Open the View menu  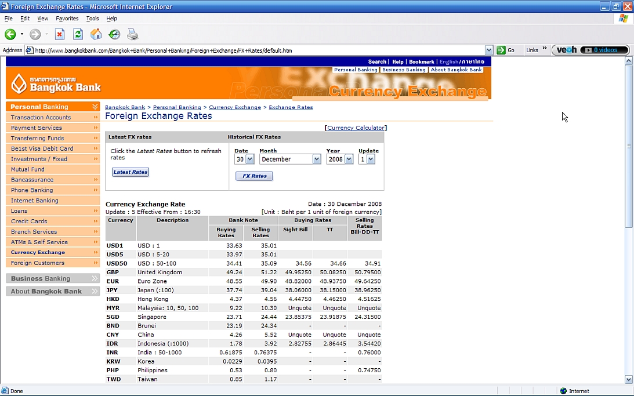click(x=42, y=19)
